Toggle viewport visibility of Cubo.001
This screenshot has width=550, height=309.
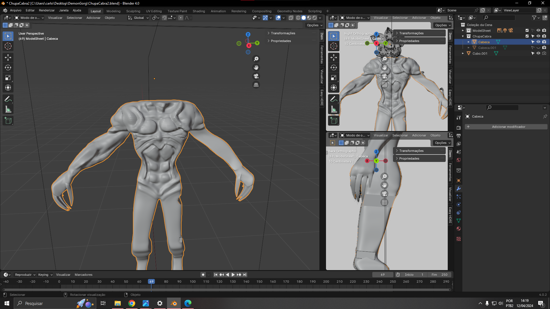(x=538, y=53)
